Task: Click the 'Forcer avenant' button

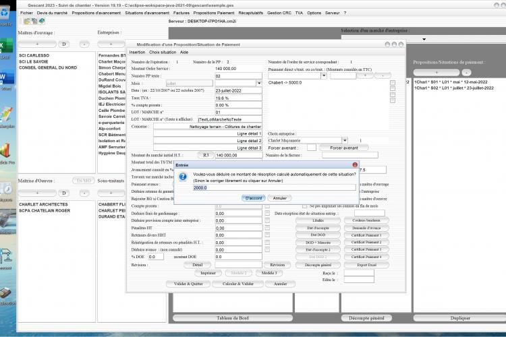Action: [x=344, y=148]
